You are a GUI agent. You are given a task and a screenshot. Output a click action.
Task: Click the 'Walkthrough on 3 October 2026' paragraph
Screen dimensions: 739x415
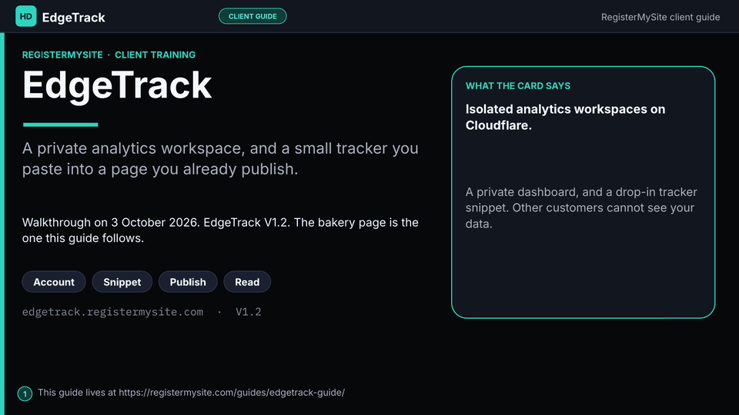click(x=220, y=230)
